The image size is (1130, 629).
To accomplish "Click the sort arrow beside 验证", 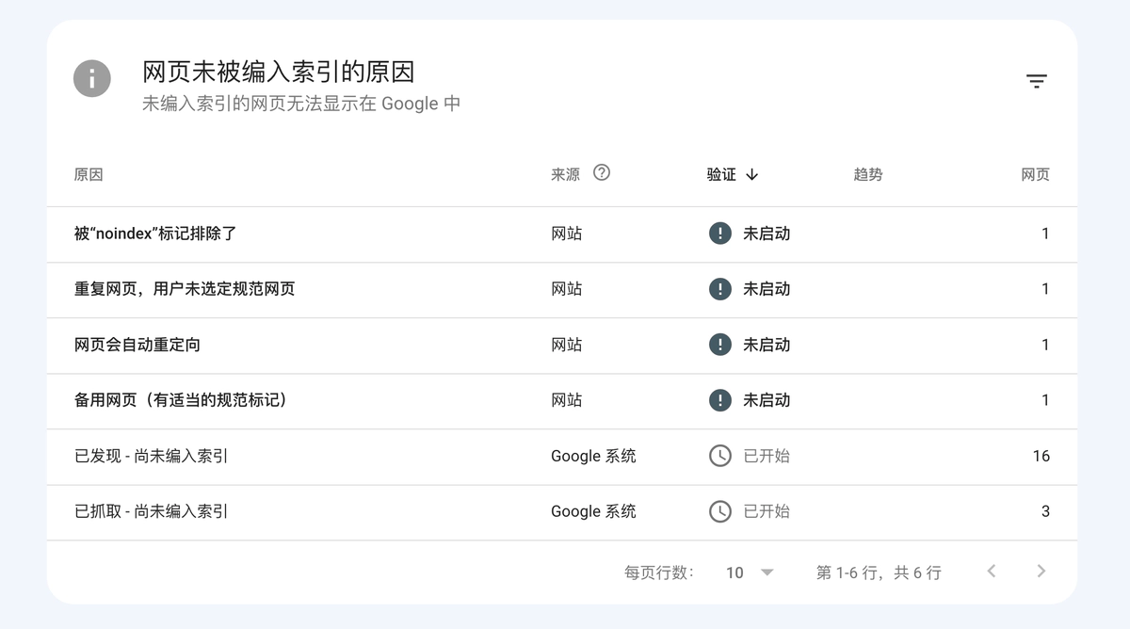I will [x=751, y=175].
